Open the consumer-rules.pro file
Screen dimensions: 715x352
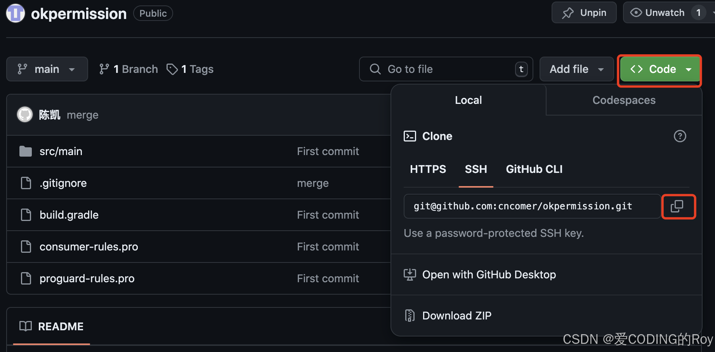pos(89,247)
